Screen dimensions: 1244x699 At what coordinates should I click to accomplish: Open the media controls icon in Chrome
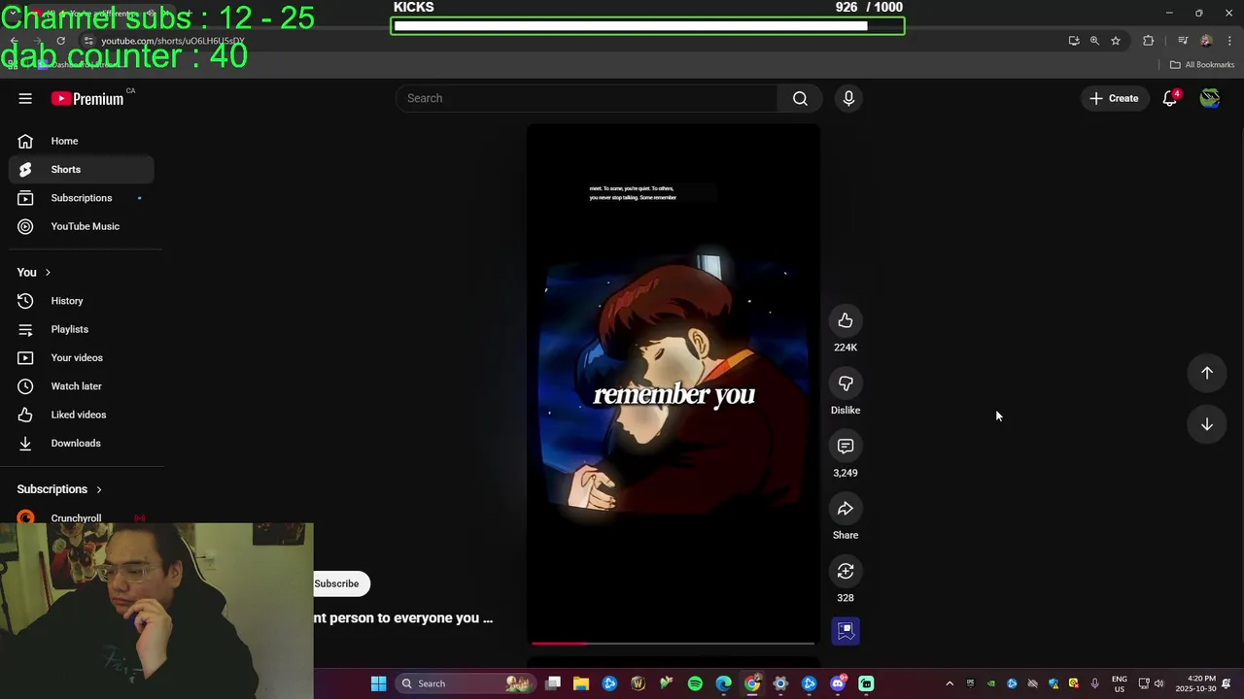(x=1183, y=41)
